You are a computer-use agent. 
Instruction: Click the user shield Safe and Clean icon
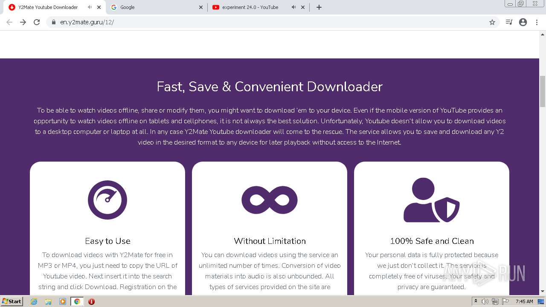pos(431,200)
